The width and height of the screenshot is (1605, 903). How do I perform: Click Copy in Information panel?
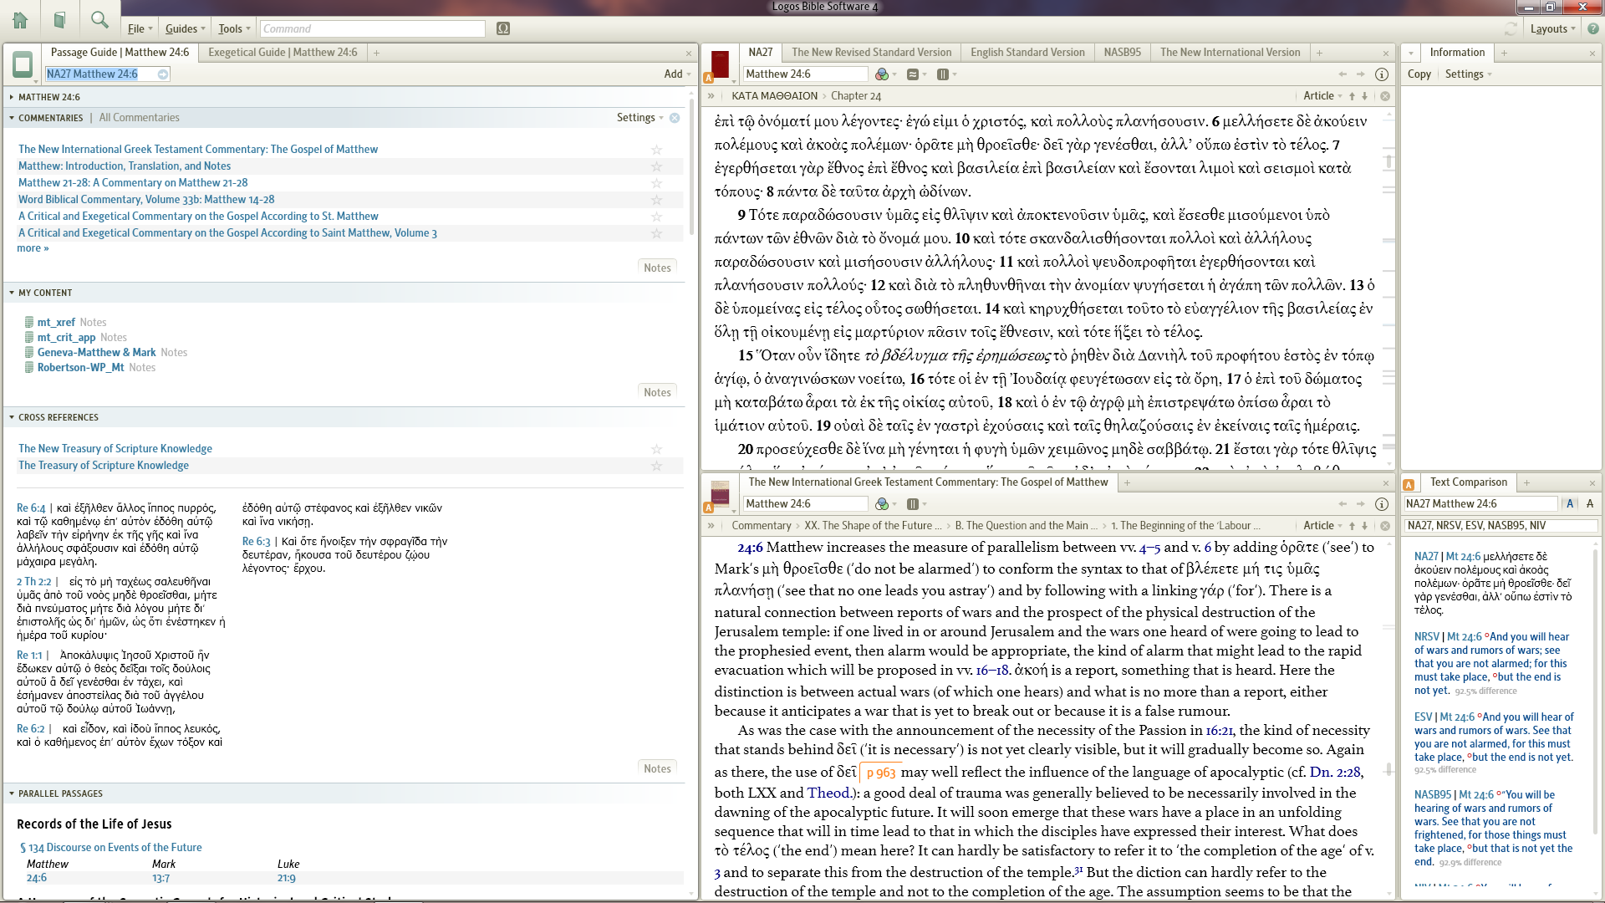point(1419,74)
